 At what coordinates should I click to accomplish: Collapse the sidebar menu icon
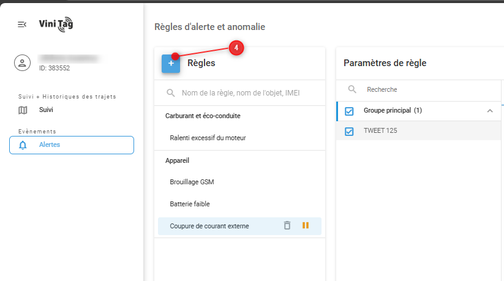pyautogui.click(x=22, y=24)
